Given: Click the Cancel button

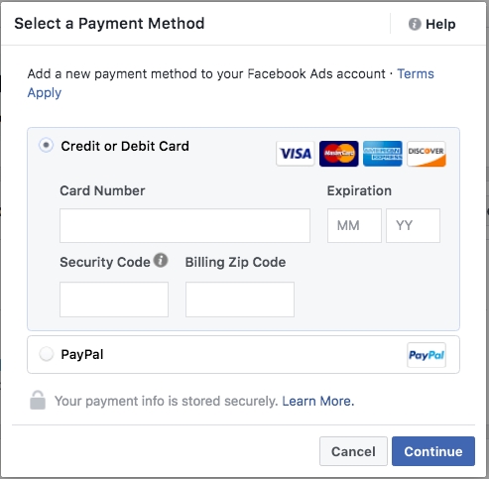Looking at the screenshot, I should [353, 451].
